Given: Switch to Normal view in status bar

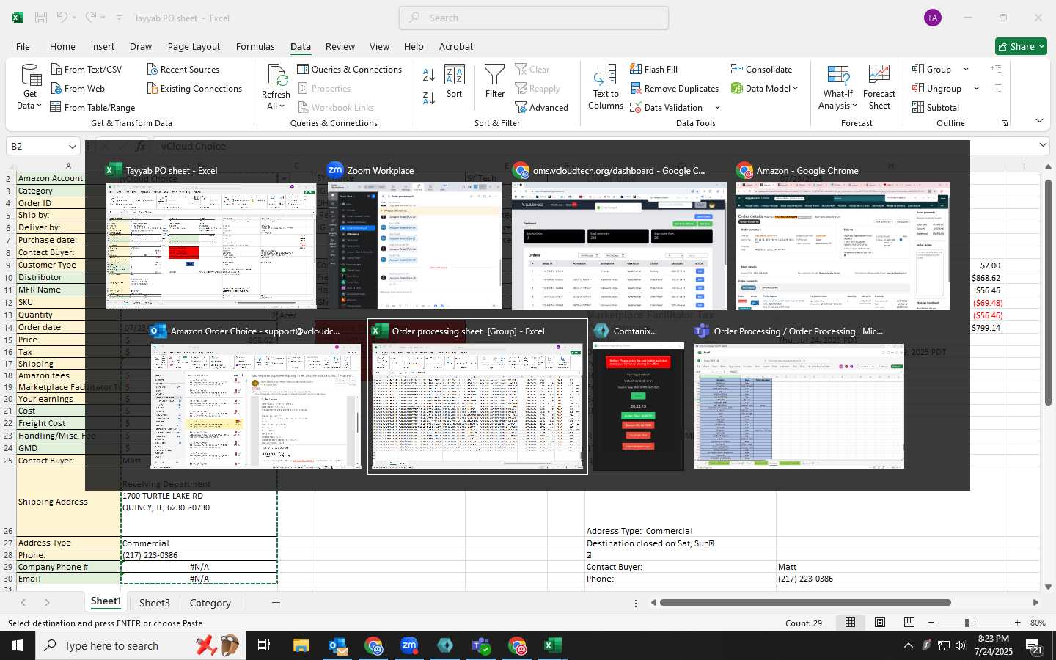Looking at the screenshot, I should tap(851, 623).
